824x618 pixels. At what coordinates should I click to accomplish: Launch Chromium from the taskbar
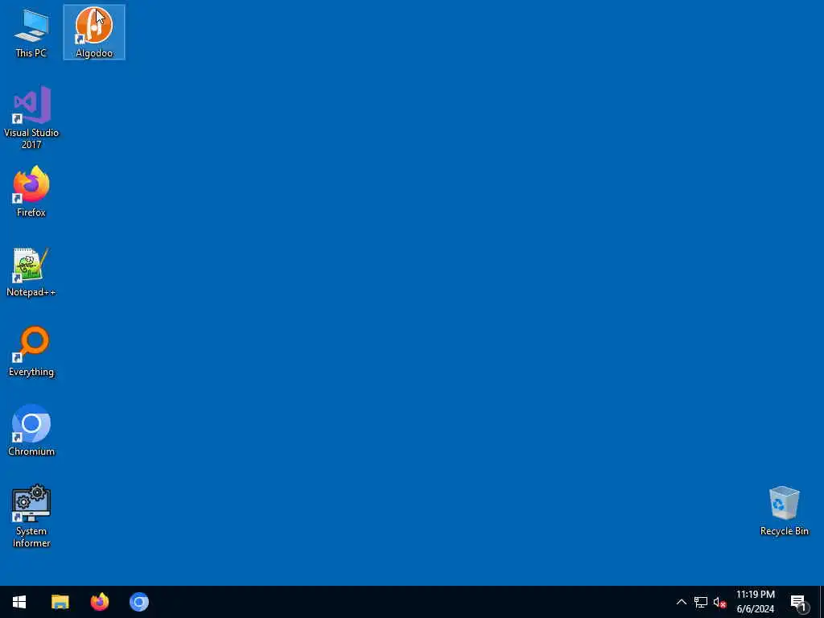[138, 602]
